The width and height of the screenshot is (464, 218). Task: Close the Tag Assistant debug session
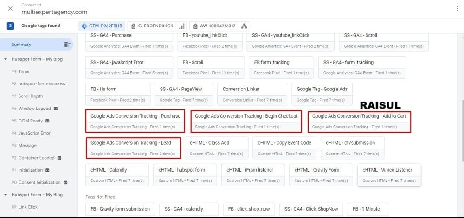coord(10,8)
